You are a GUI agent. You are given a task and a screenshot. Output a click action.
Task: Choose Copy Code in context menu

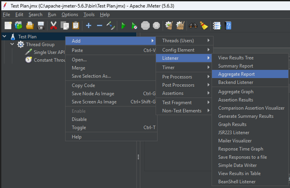(111, 85)
